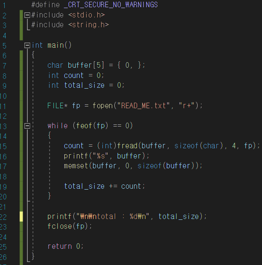Click the memset call on line 17
Image resolution: width=262 pixels, height=265 pixels.
(76, 166)
